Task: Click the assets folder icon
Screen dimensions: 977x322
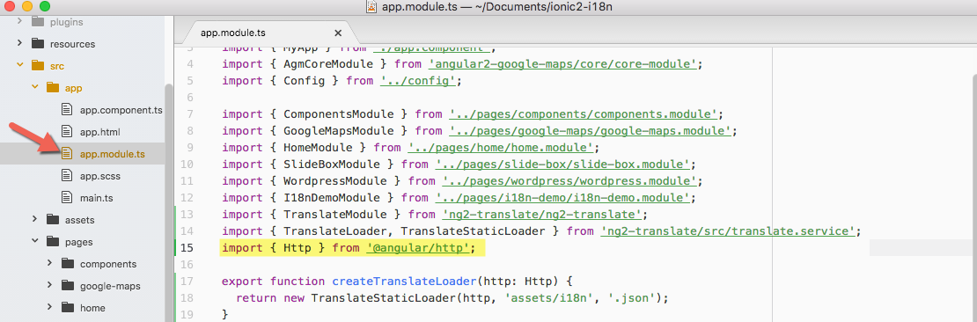Action: pos(53,219)
